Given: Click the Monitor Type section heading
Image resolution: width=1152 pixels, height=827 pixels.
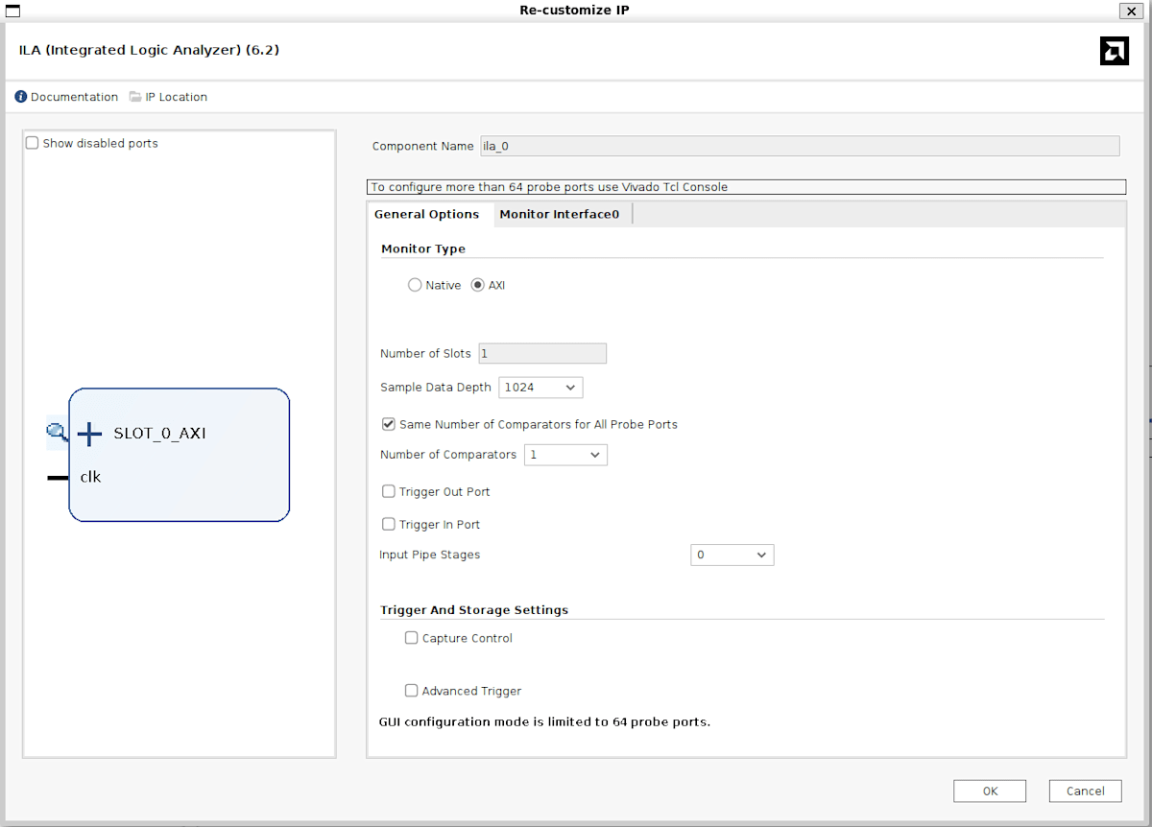Looking at the screenshot, I should (x=423, y=248).
